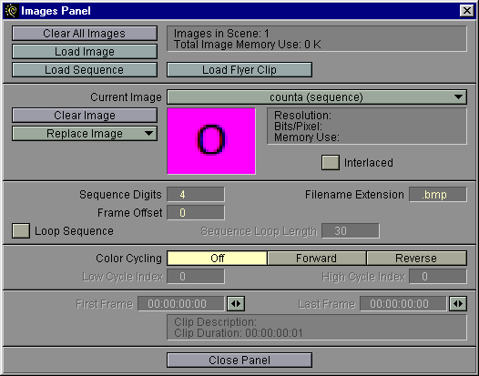The image size is (479, 376).
Task: Click the Clear All Images button
Action: [85, 34]
